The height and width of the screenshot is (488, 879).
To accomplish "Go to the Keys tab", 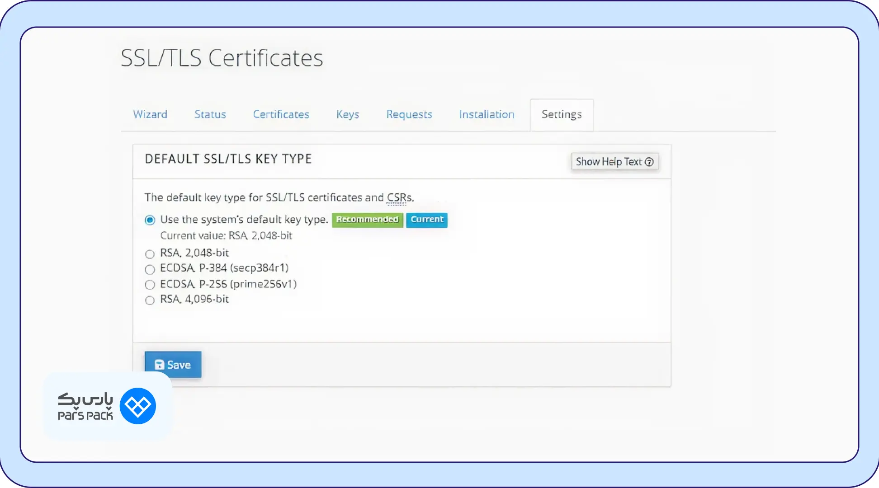I will click(x=348, y=114).
